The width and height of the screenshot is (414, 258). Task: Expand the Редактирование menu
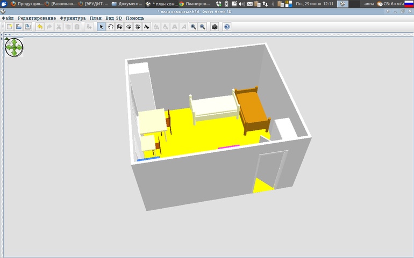click(x=37, y=18)
